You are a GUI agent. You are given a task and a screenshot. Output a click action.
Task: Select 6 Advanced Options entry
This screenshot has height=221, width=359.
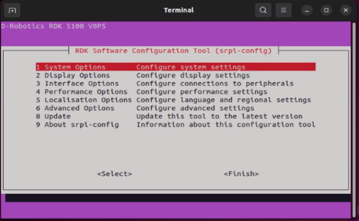[75, 108]
